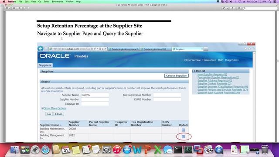279x157 pixels.
Task: Click the Create Supplier button
Action: tap(176, 75)
